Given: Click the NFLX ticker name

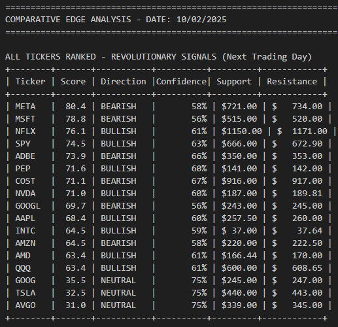Looking at the screenshot, I should point(25,131).
